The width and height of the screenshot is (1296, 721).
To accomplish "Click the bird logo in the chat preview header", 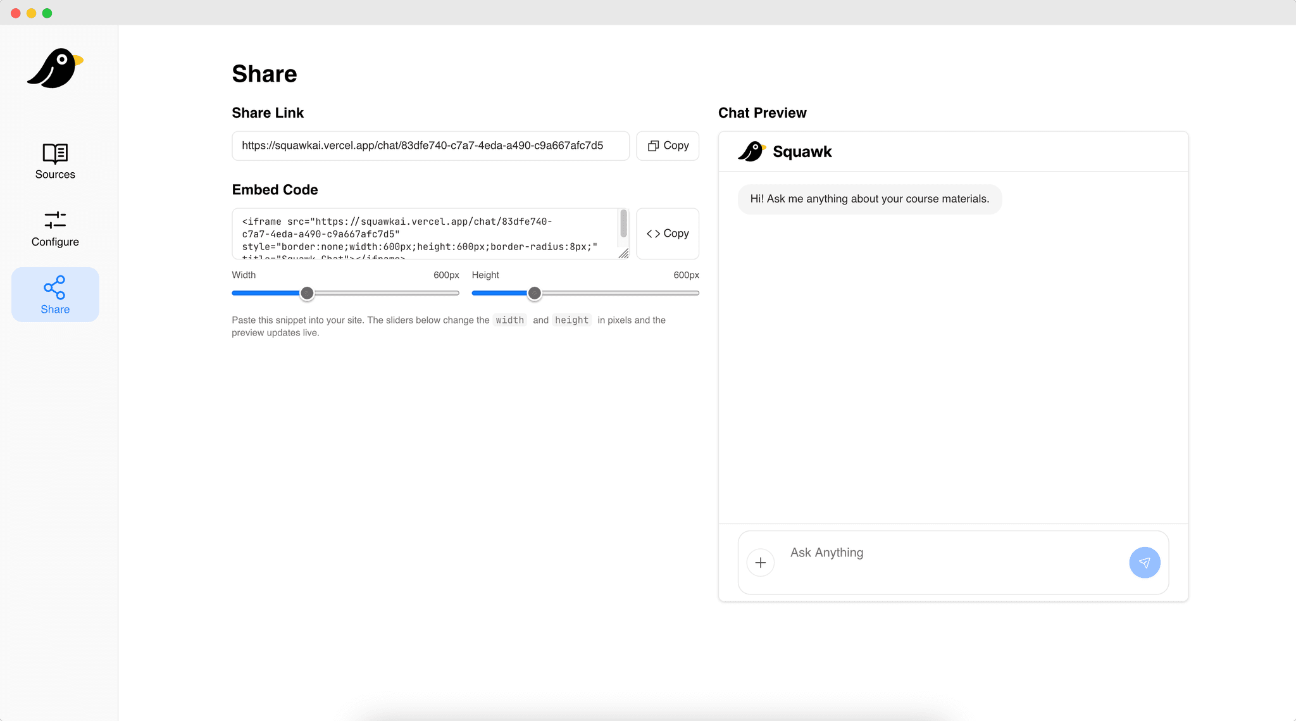I will [x=750, y=151].
